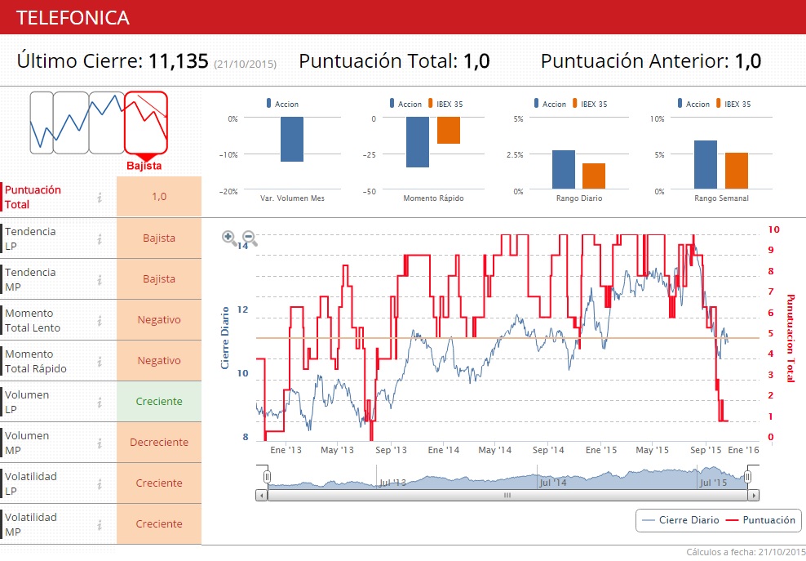The image size is (806, 561).
Task: Click the Decreciente value of Volumen MP
Action: click(159, 442)
